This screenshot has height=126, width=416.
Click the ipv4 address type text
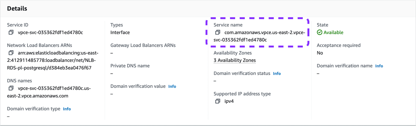pyautogui.click(x=229, y=101)
